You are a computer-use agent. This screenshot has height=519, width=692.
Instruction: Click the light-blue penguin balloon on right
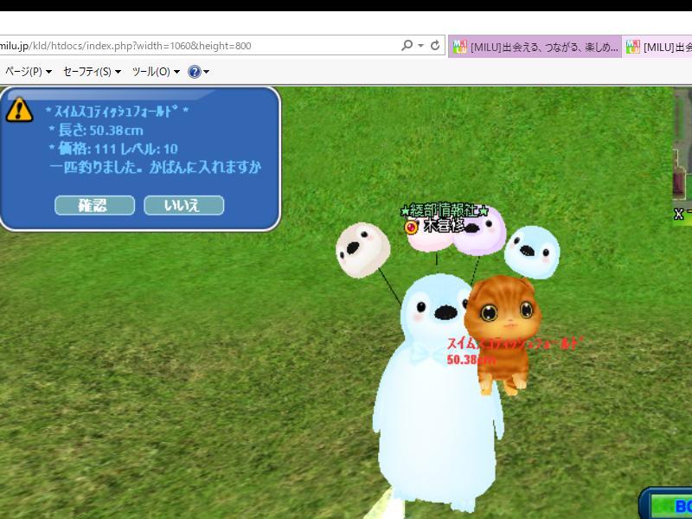tap(532, 249)
